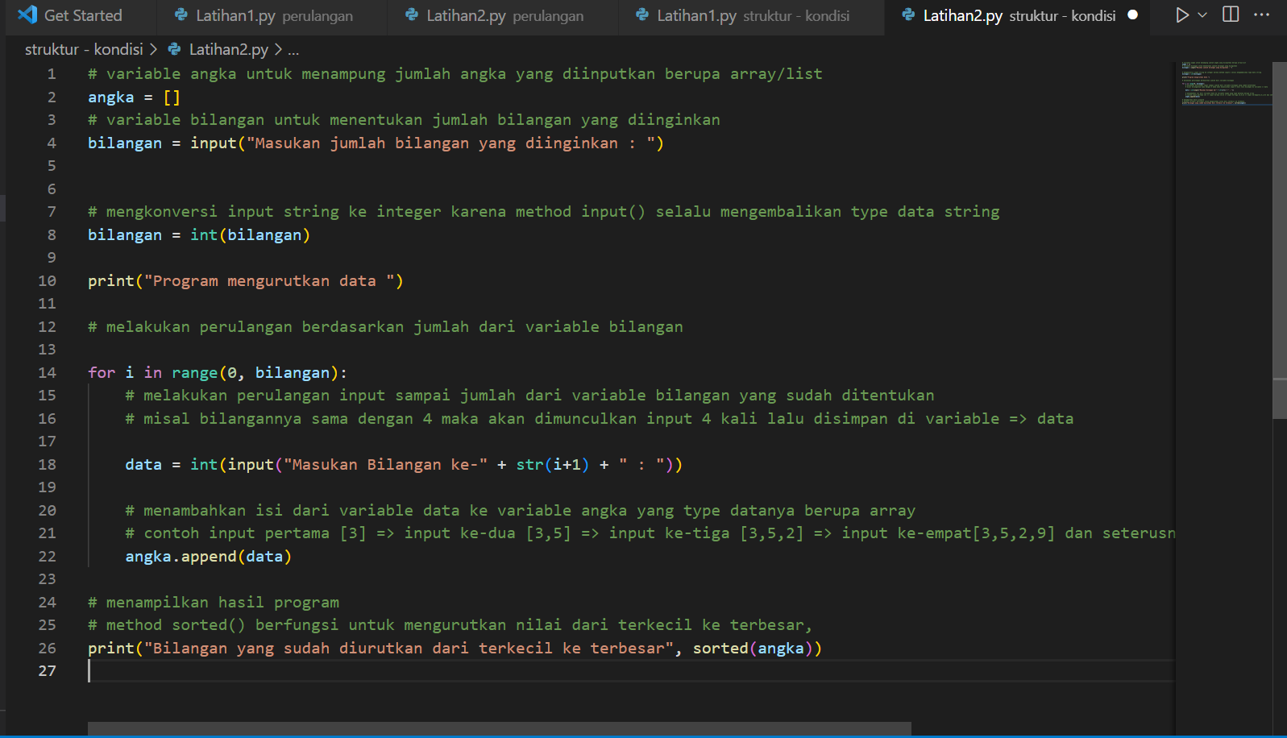The height and width of the screenshot is (738, 1287).
Task: Select the active Latihan2.py struktur - kondisi tab
Action: (x=1019, y=15)
